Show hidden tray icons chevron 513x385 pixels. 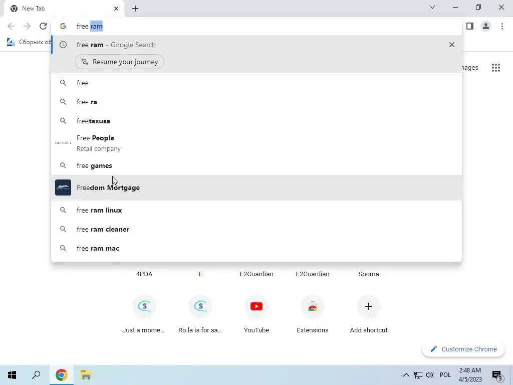click(x=406, y=375)
